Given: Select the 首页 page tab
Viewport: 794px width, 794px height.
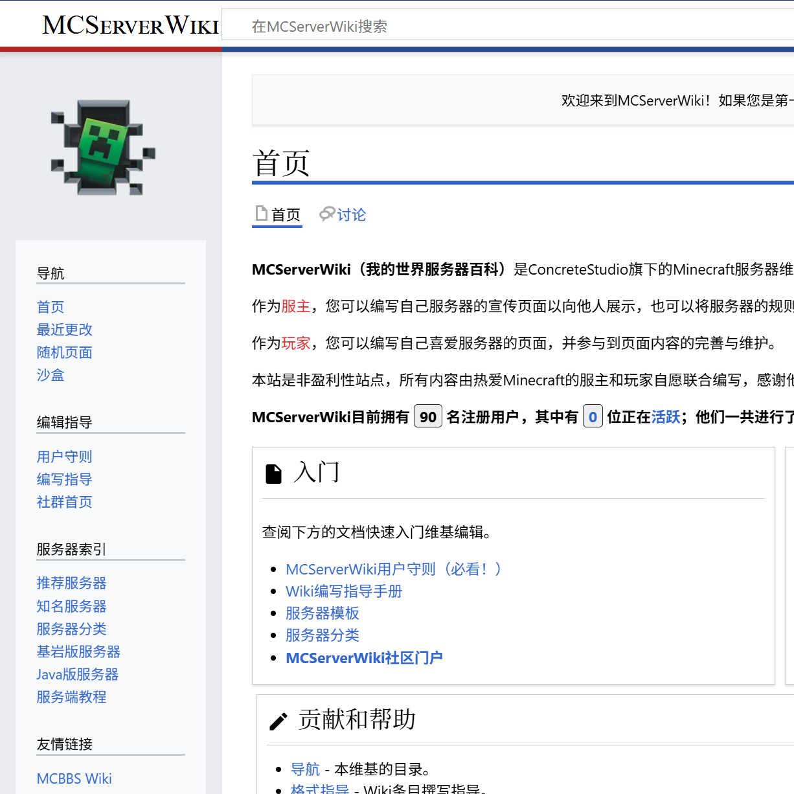Looking at the screenshot, I should [285, 215].
